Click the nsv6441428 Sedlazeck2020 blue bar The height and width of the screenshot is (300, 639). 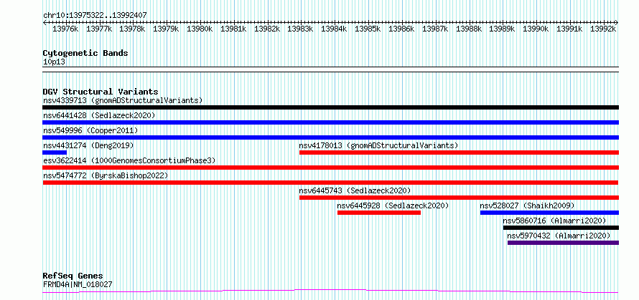click(330, 122)
